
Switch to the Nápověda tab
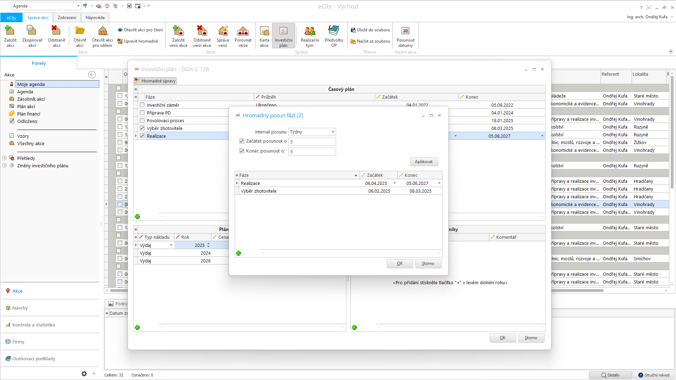[95, 18]
